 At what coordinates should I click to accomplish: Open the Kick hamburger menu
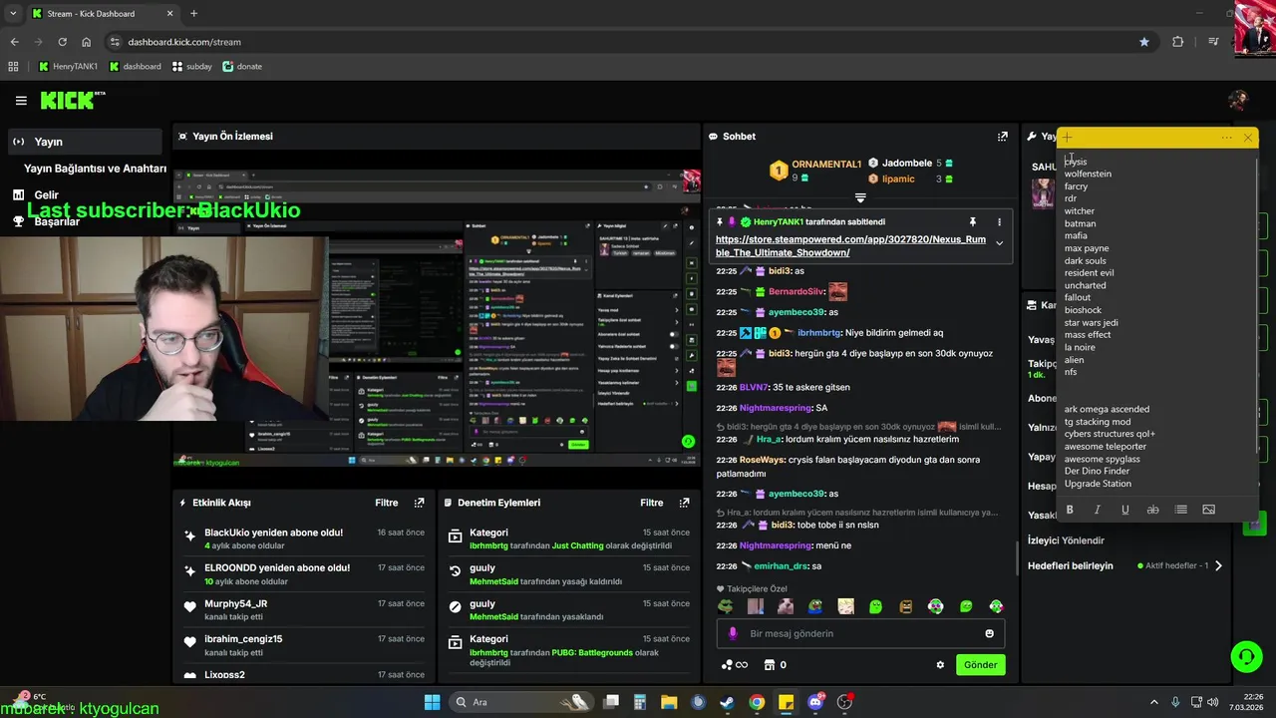coord(21,101)
